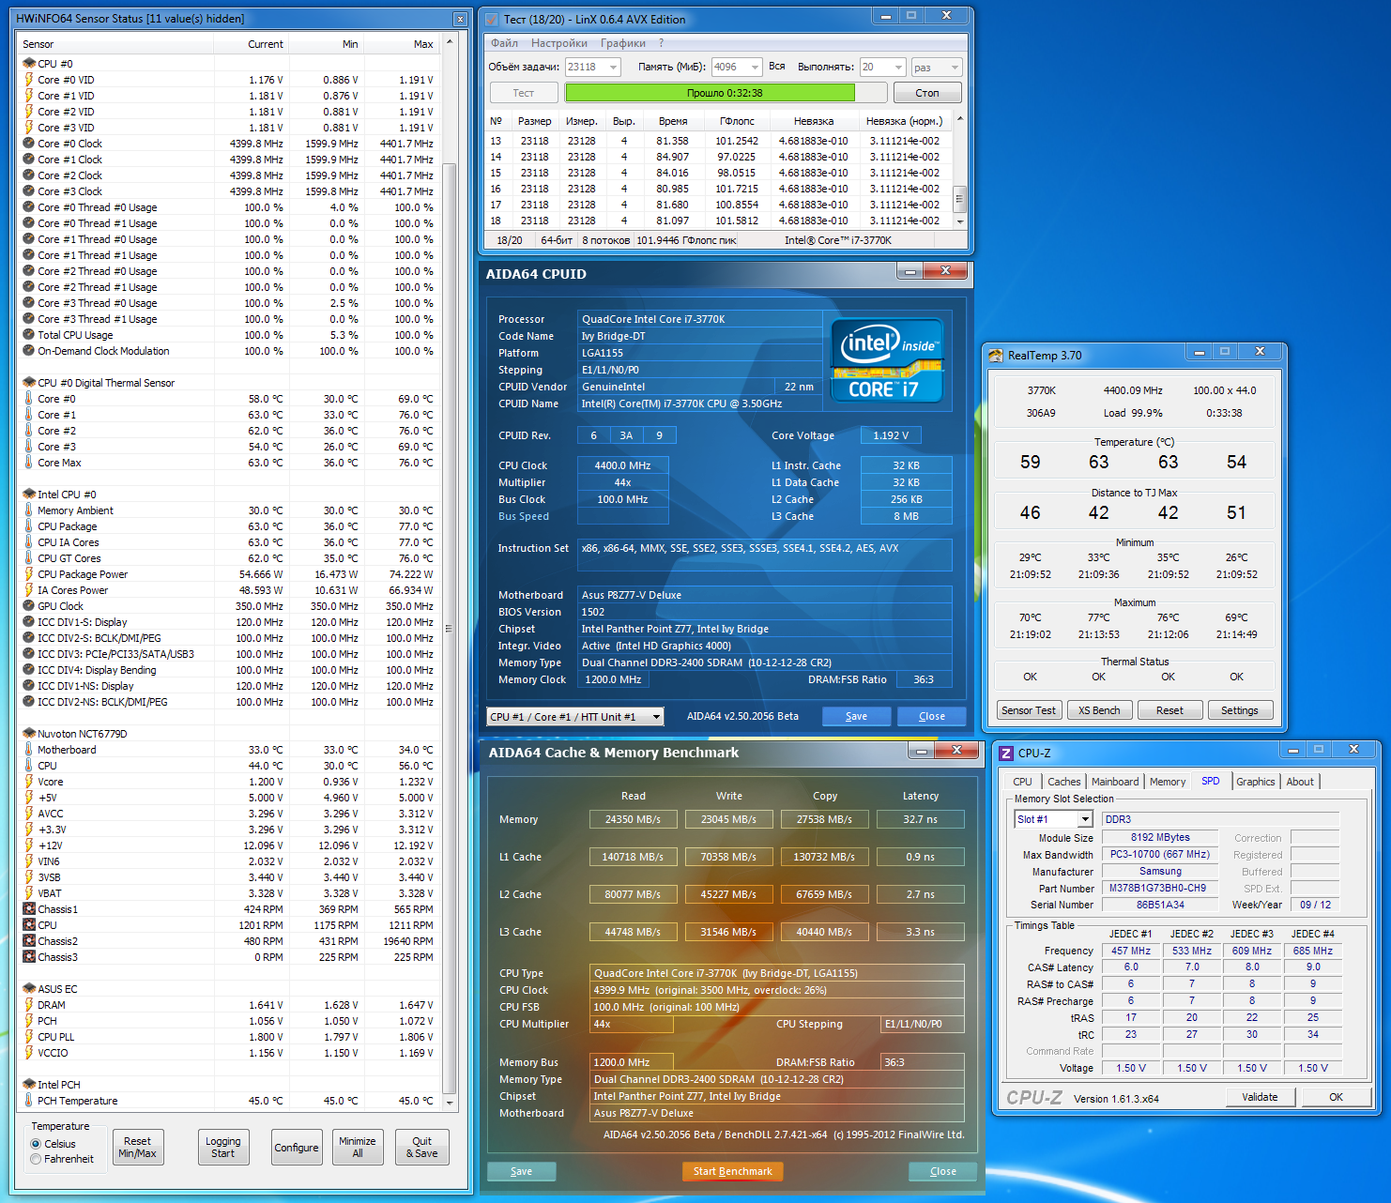Click the Vcore voltage icon
The width and height of the screenshot is (1391, 1203).
[x=29, y=782]
